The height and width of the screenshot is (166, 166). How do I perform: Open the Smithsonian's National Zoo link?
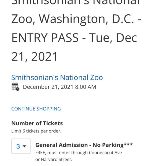[x=57, y=77]
